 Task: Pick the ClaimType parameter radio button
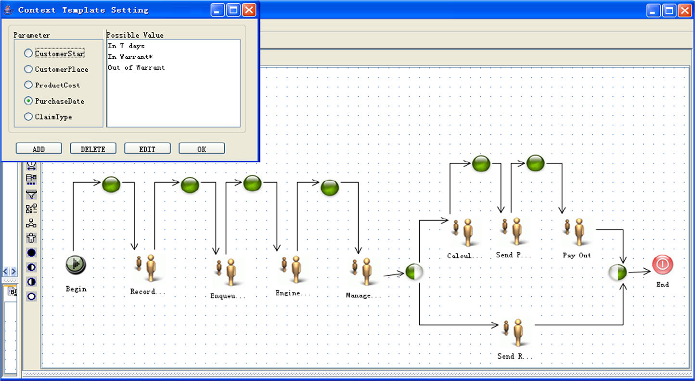(28, 117)
